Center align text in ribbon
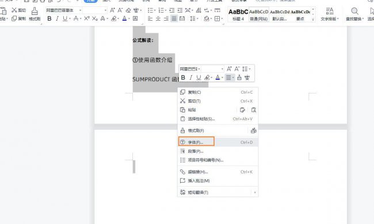The image size is (374, 224). 158,18
